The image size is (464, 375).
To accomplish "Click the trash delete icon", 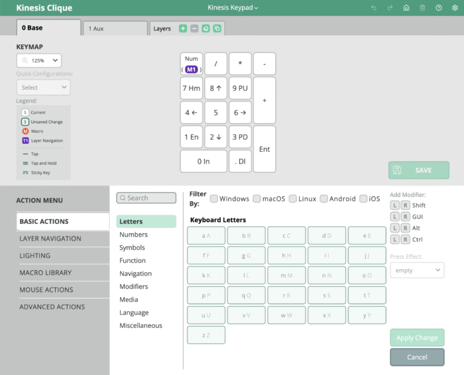I will click(423, 8).
